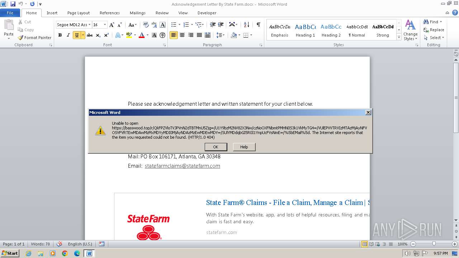Image resolution: width=459 pixels, height=258 pixels.
Task: Click the Sort icon
Action: coord(246,25)
